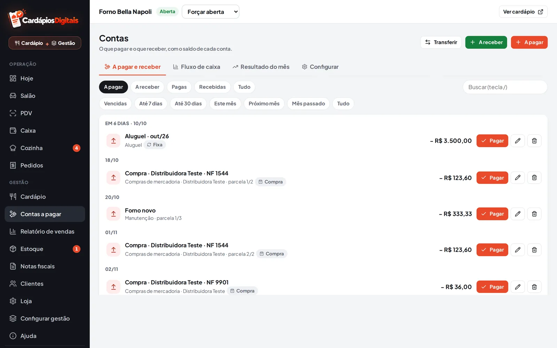Click the upload arrow icon beside Aluguel
The width and height of the screenshot is (557, 348).
pyautogui.click(x=113, y=141)
